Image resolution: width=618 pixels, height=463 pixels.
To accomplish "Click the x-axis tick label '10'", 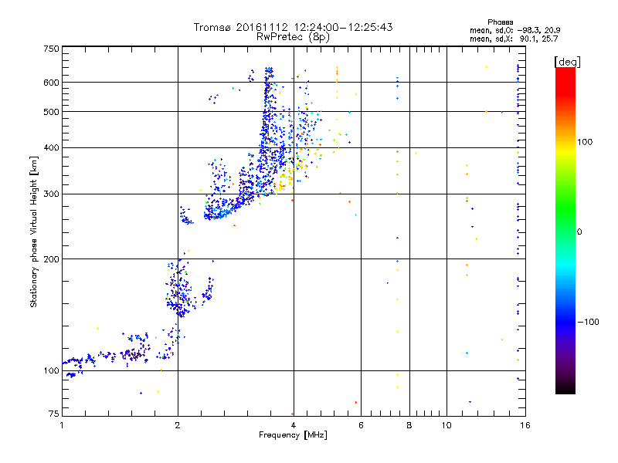I will tap(447, 425).
